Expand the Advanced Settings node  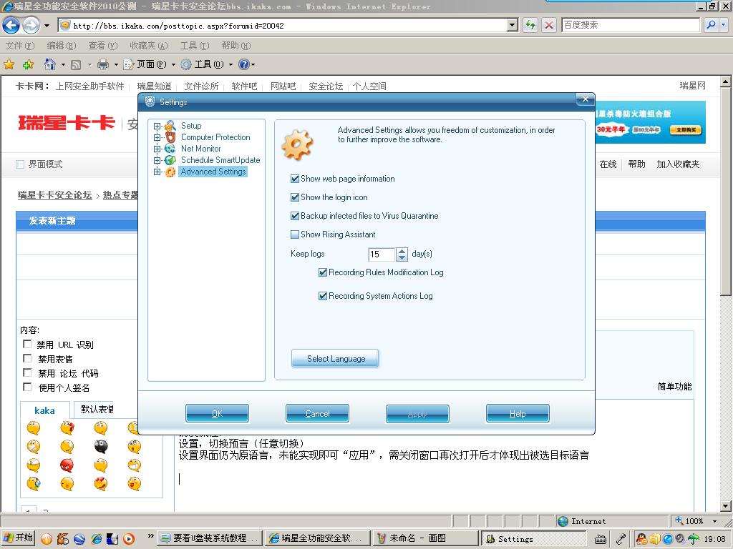click(157, 172)
